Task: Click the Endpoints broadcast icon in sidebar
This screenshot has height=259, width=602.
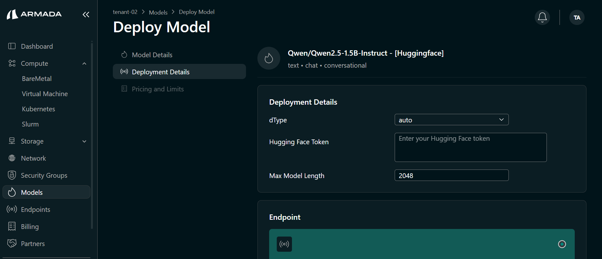Action: point(12,209)
